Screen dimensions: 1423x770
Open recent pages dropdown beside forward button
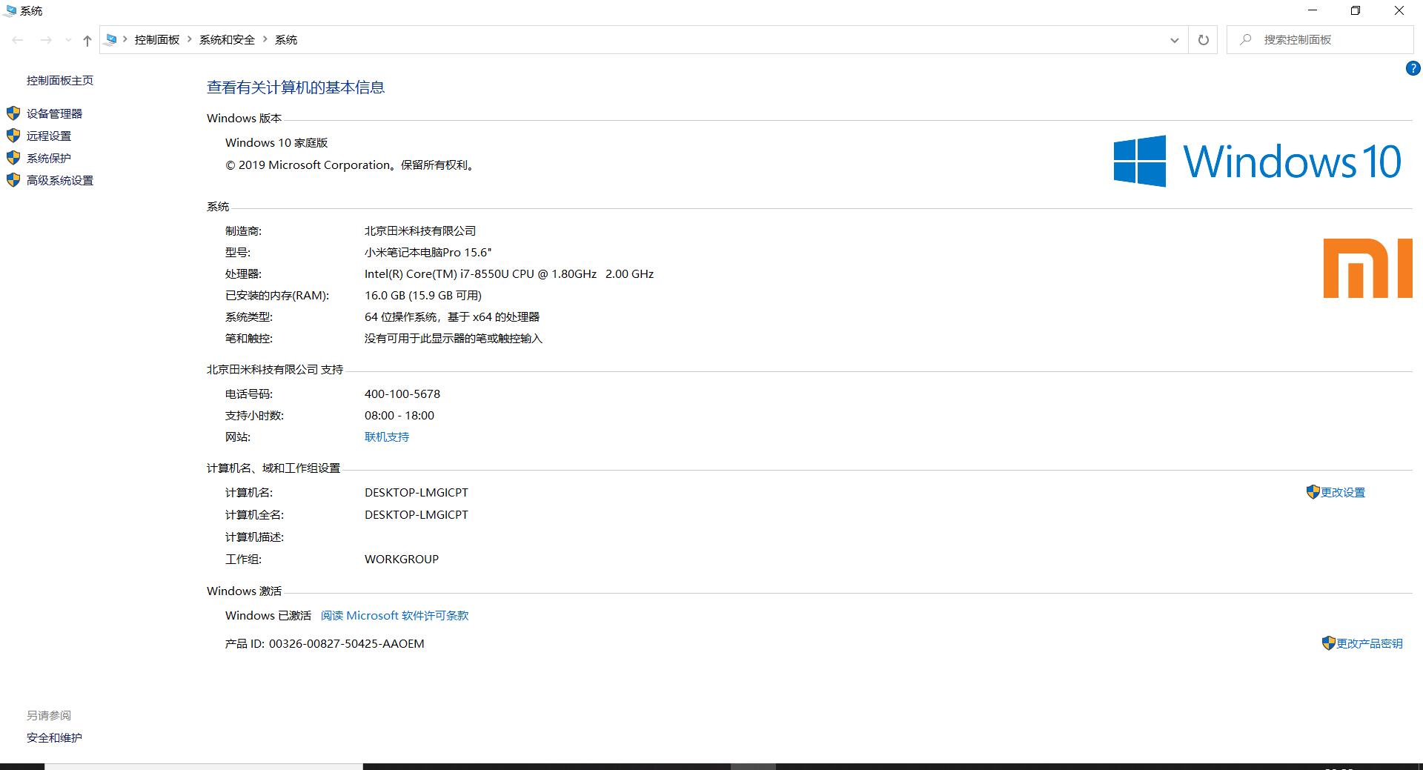(69, 40)
